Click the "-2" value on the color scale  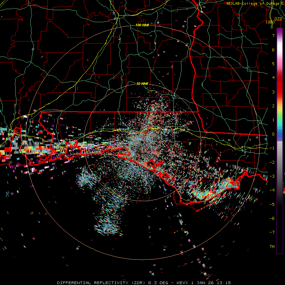point(272,162)
